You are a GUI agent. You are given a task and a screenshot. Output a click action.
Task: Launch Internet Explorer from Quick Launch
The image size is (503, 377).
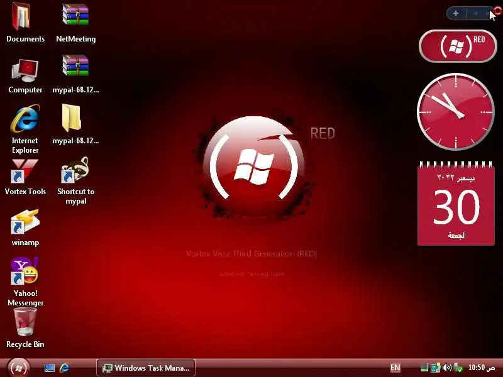[65, 368]
